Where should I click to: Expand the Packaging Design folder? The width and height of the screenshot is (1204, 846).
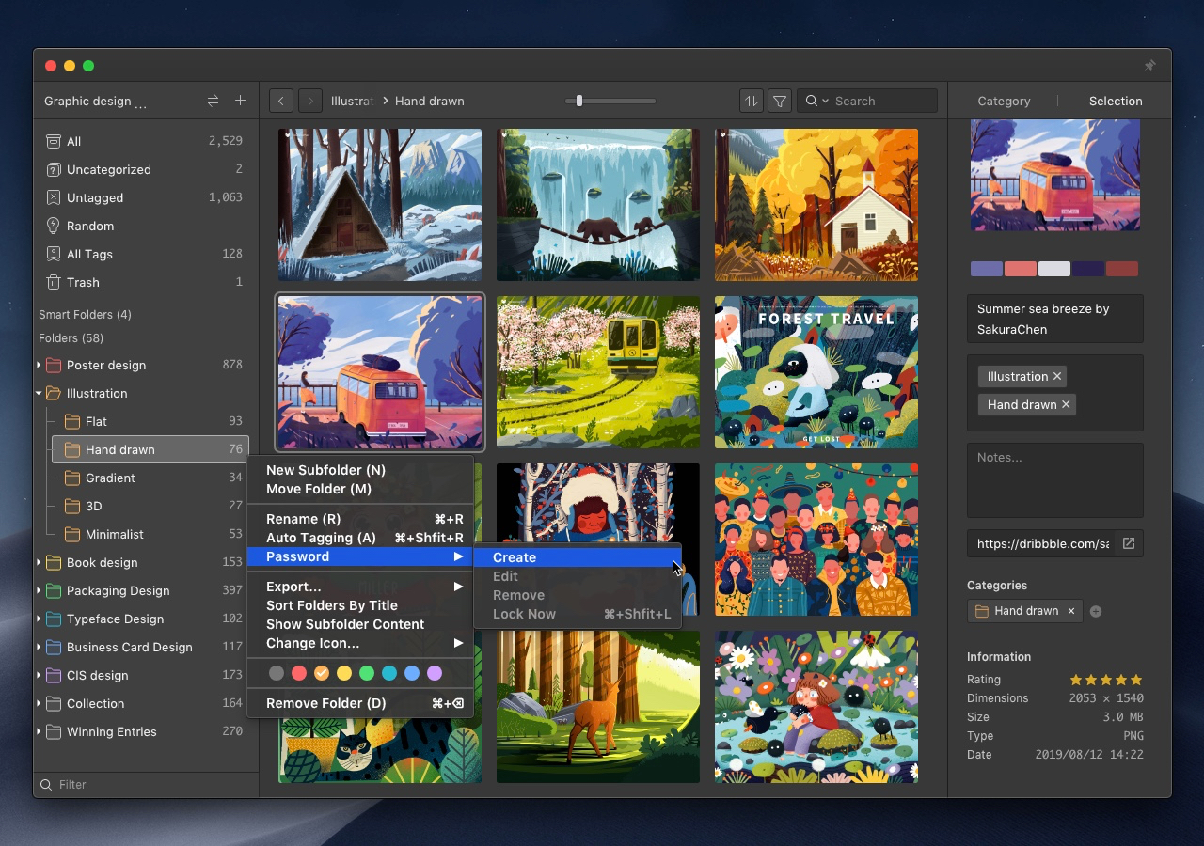click(x=39, y=590)
